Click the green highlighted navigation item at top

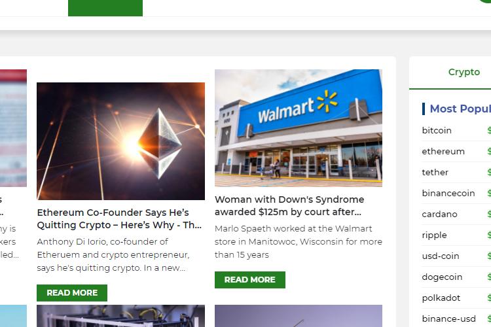click(105, 8)
